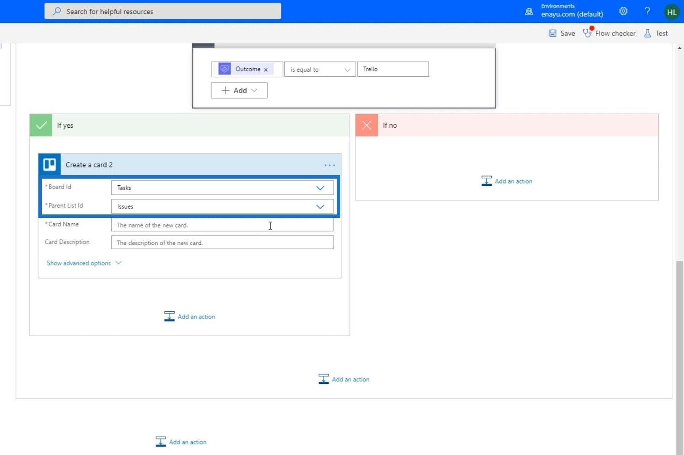Expand Show advanced options

point(84,263)
